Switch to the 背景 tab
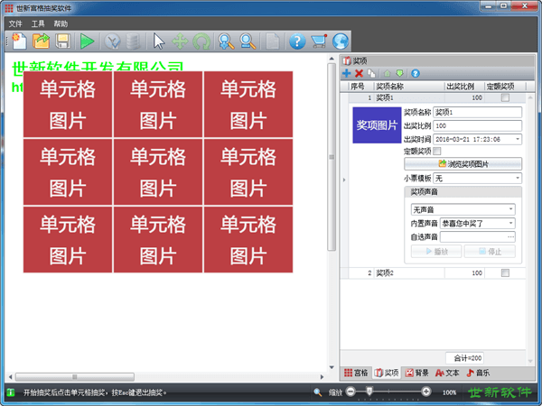The height and width of the screenshot is (406, 542). (416, 372)
